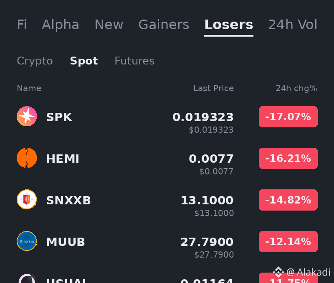This screenshot has width=334, height=283.
Task: Show the 24h Vol tab
Action: click(x=293, y=25)
